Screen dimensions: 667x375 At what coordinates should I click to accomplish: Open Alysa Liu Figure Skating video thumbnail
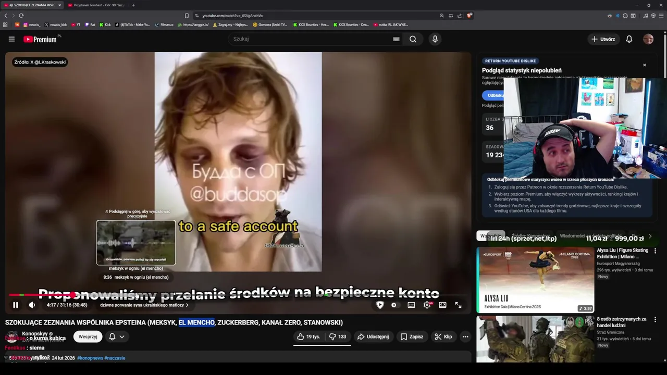pos(535,280)
